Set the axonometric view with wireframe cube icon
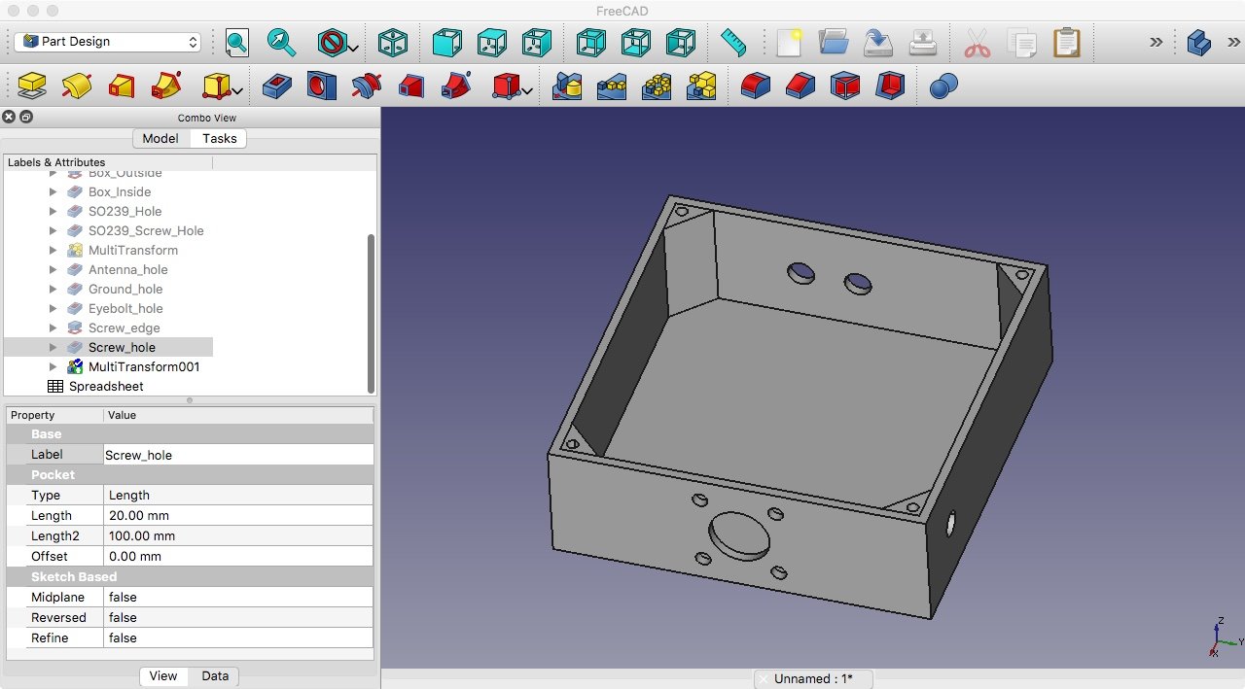 tap(392, 42)
